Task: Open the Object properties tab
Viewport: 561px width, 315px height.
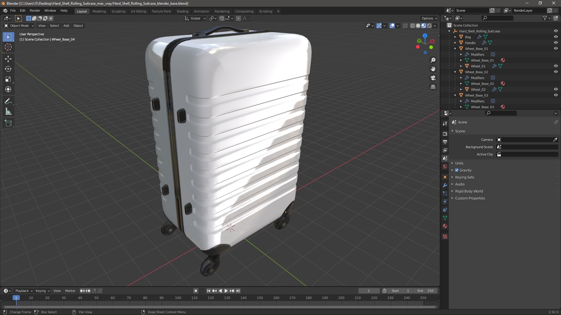Action: tap(445, 177)
